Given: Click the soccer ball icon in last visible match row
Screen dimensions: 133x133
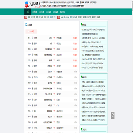Looking at the screenshot, I should click(33, 128).
